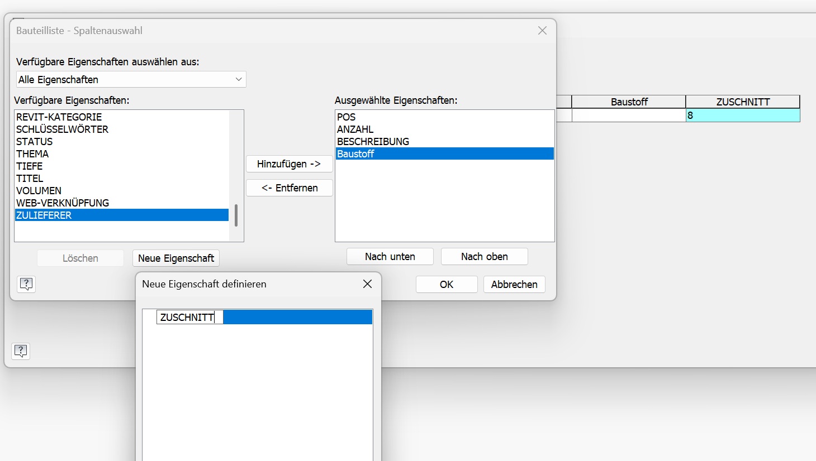Image resolution: width=816 pixels, height=461 pixels.
Task: Click the Entfernen button
Action: [x=289, y=188]
